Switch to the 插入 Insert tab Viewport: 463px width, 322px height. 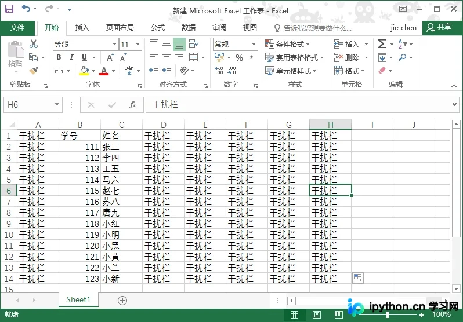click(x=82, y=28)
